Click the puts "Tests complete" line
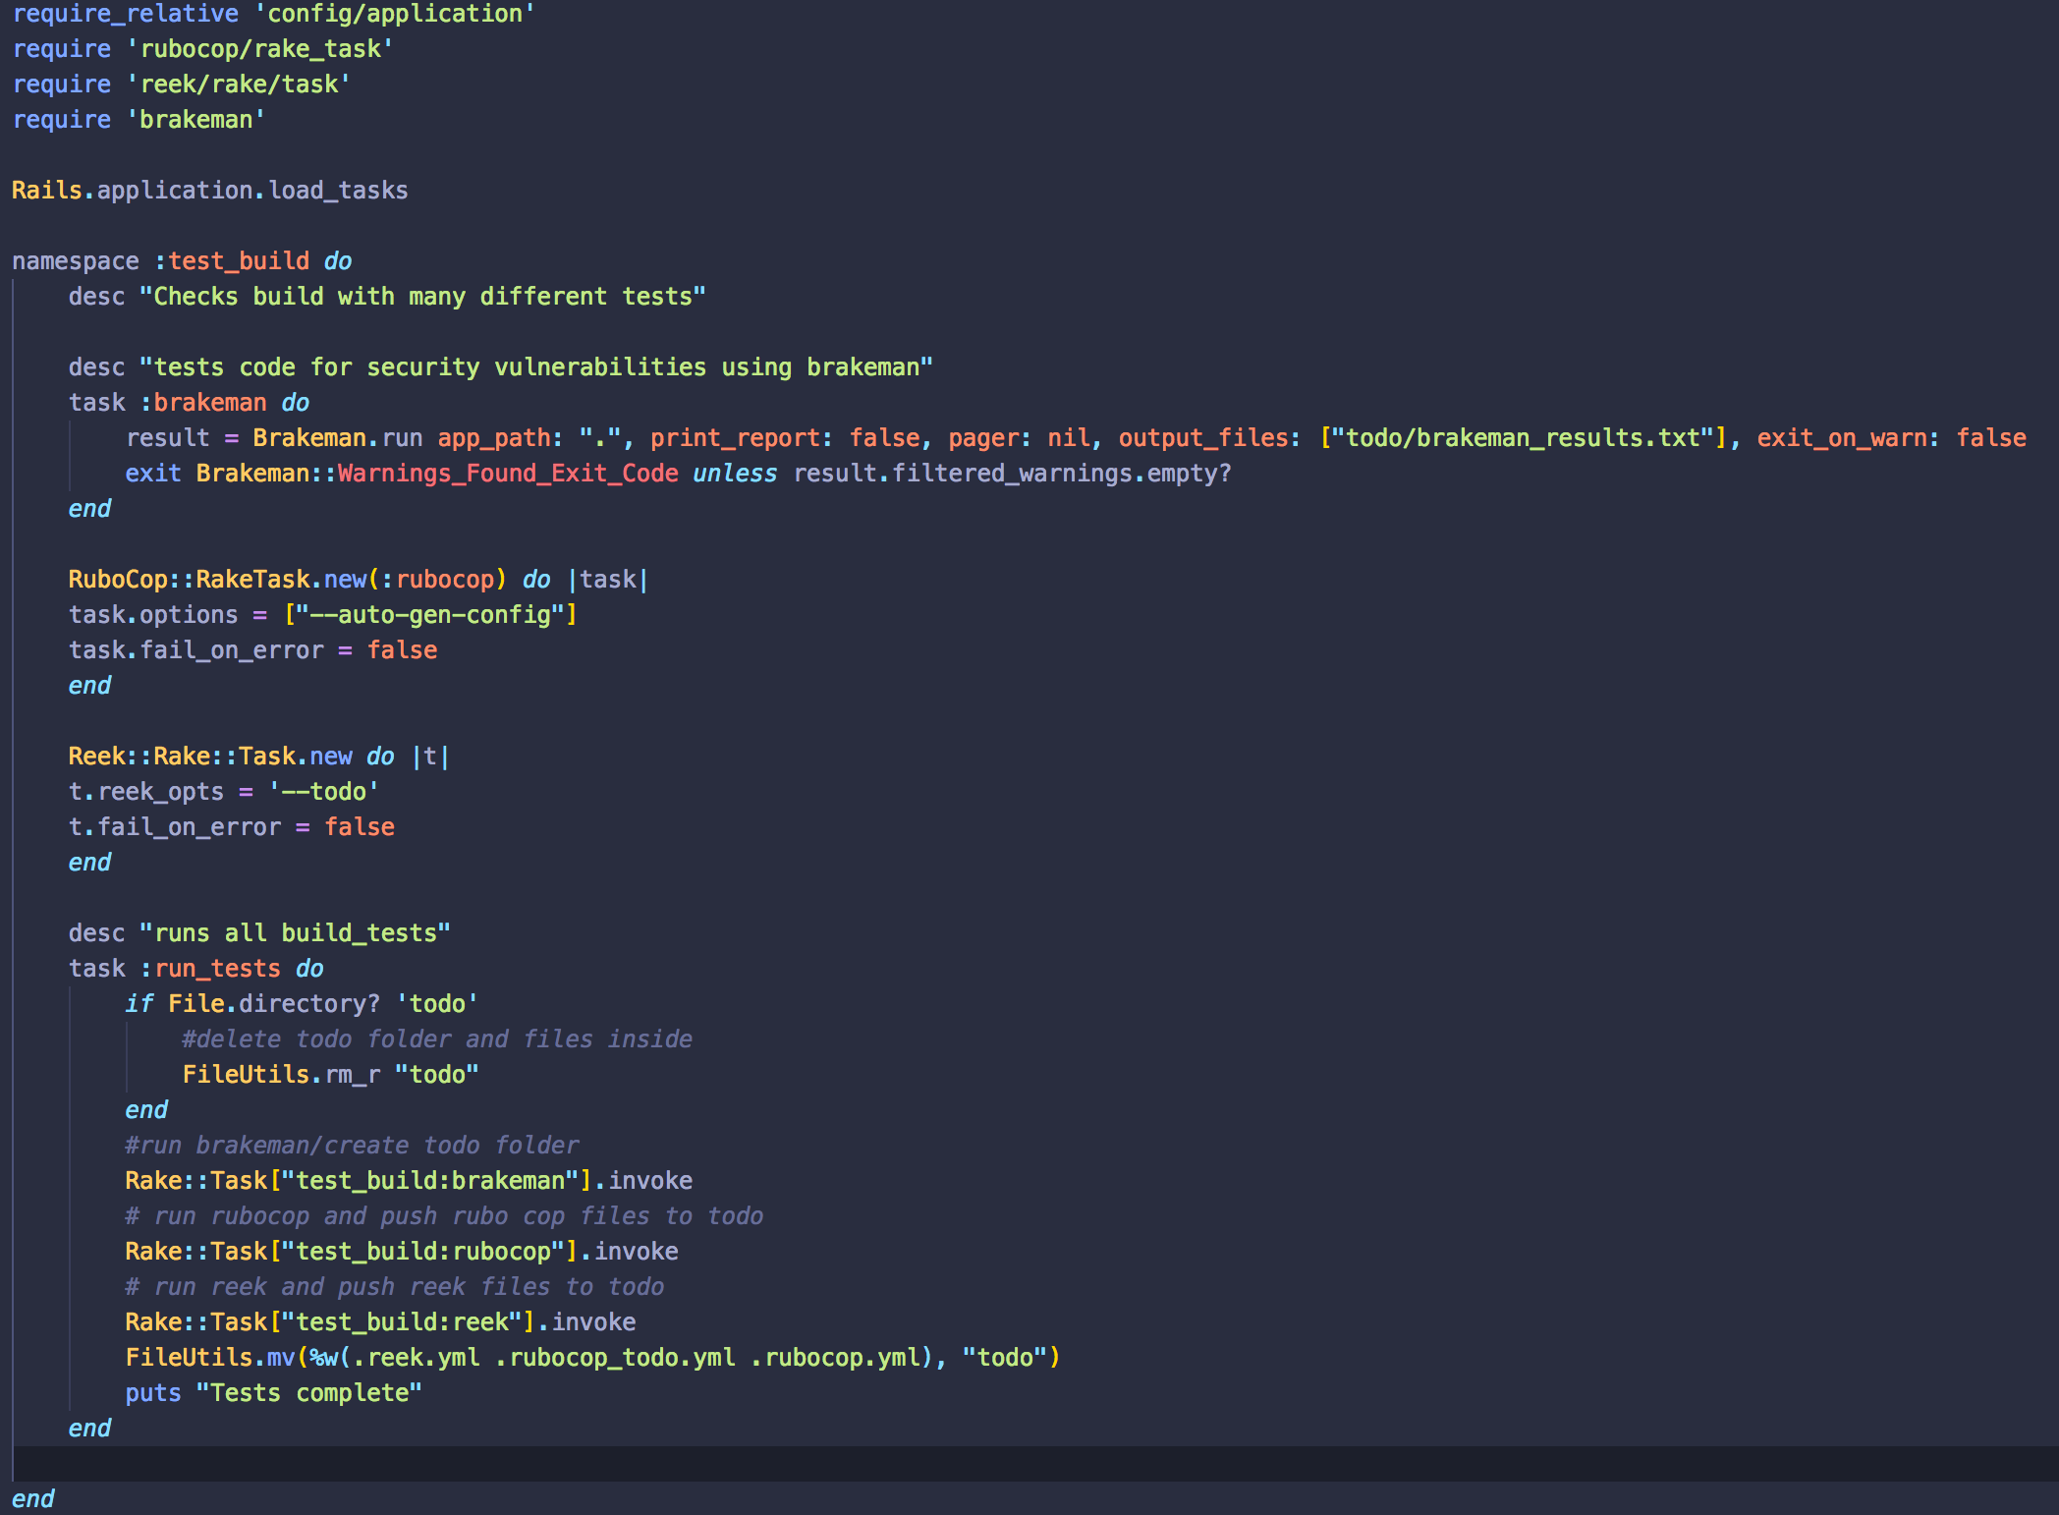Screen dimensions: 2059x1515 pyautogui.click(x=274, y=1393)
